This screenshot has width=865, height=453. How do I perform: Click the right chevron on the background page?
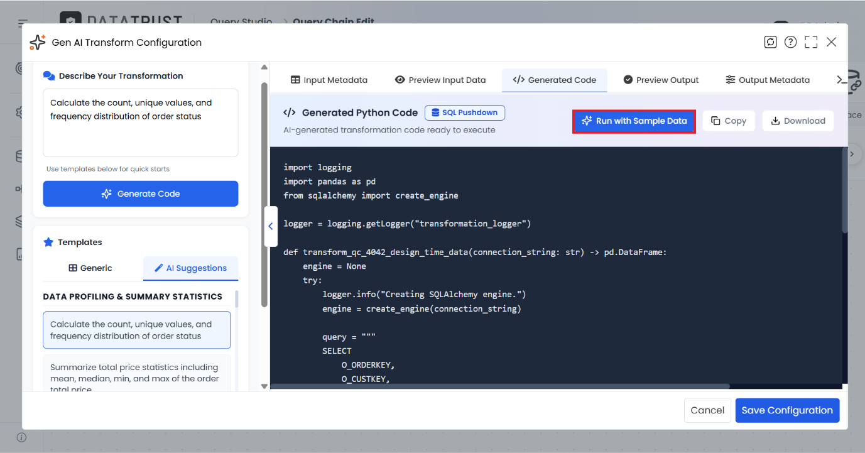[x=852, y=154]
